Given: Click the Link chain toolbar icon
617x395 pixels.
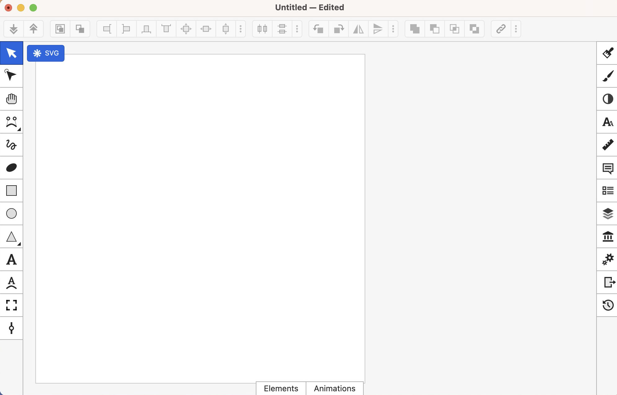Looking at the screenshot, I should (x=501, y=29).
